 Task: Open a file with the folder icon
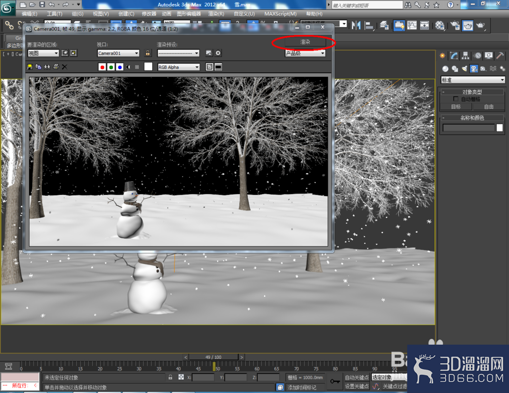coord(32,5)
